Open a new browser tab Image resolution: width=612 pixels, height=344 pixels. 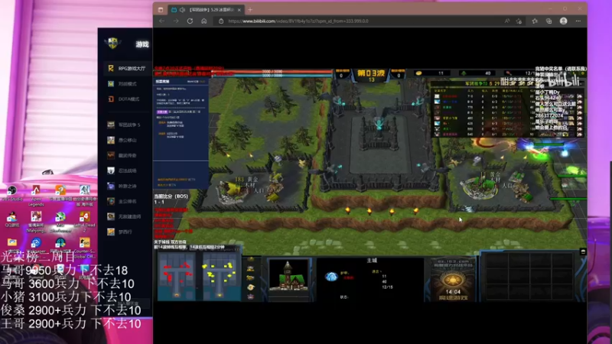coord(250,10)
